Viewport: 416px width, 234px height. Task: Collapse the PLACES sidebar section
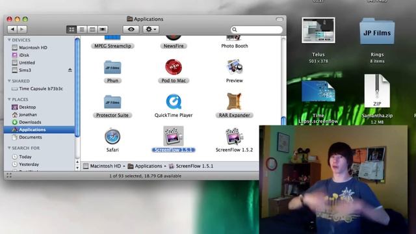[9, 99]
